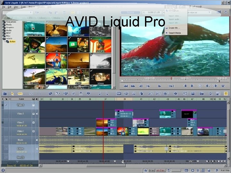Select the 'interview' clip thumbnail
This screenshot has width=231, height=173.
pos(56,29)
